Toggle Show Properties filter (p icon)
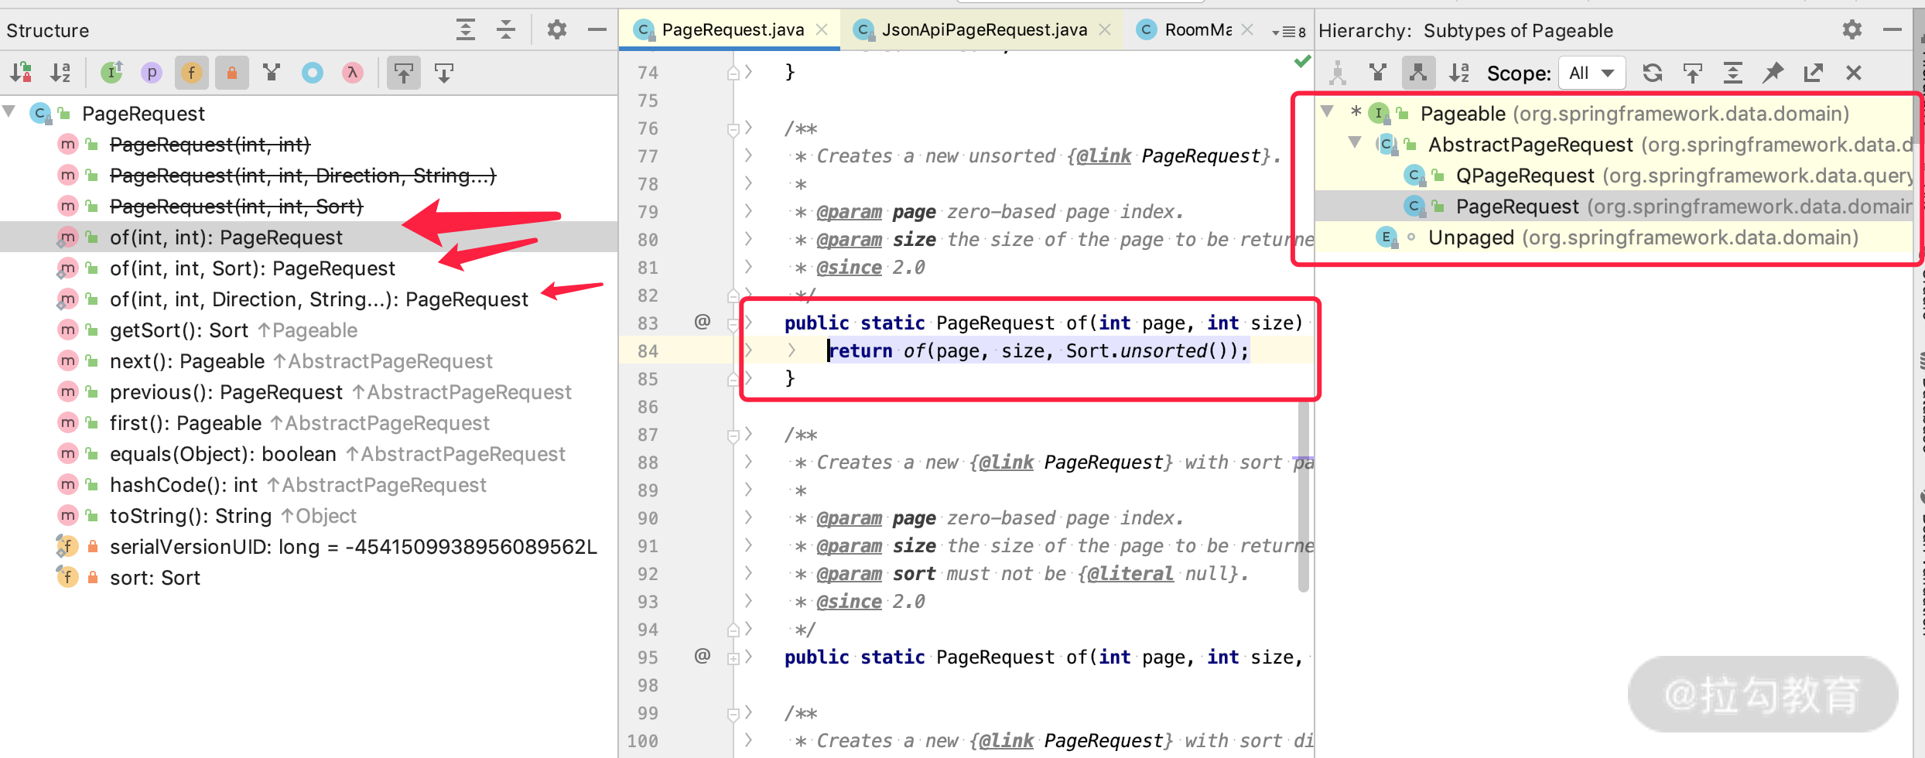The height and width of the screenshot is (758, 1925). (x=152, y=73)
